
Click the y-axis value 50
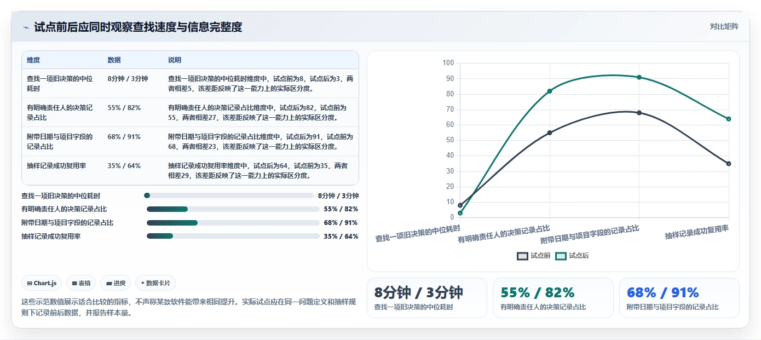point(450,140)
